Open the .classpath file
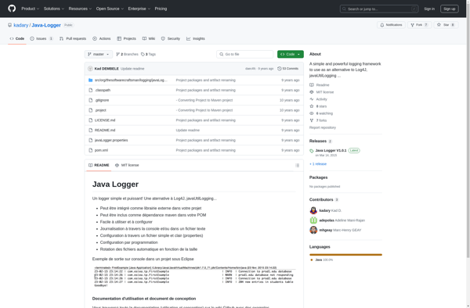The height and width of the screenshot is (308, 470). click(103, 90)
